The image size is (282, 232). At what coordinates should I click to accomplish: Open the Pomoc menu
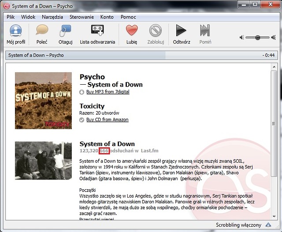point(128,17)
